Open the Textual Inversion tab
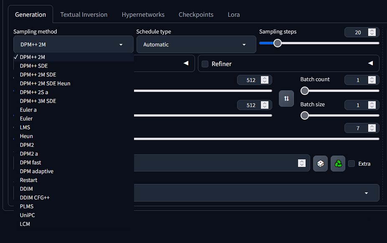The image size is (387, 243). tap(84, 15)
